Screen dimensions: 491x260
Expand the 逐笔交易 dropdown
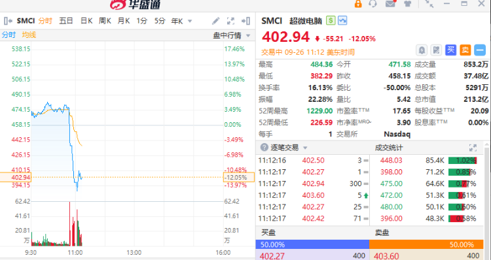(305, 148)
